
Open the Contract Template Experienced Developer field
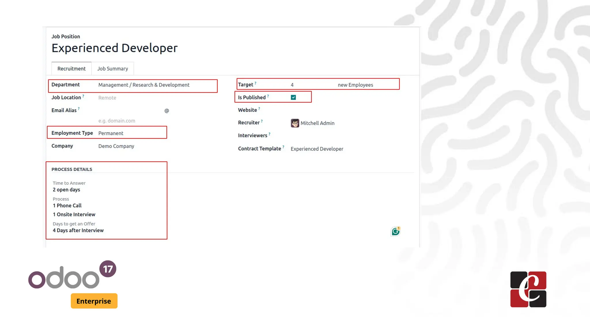[317, 149]
